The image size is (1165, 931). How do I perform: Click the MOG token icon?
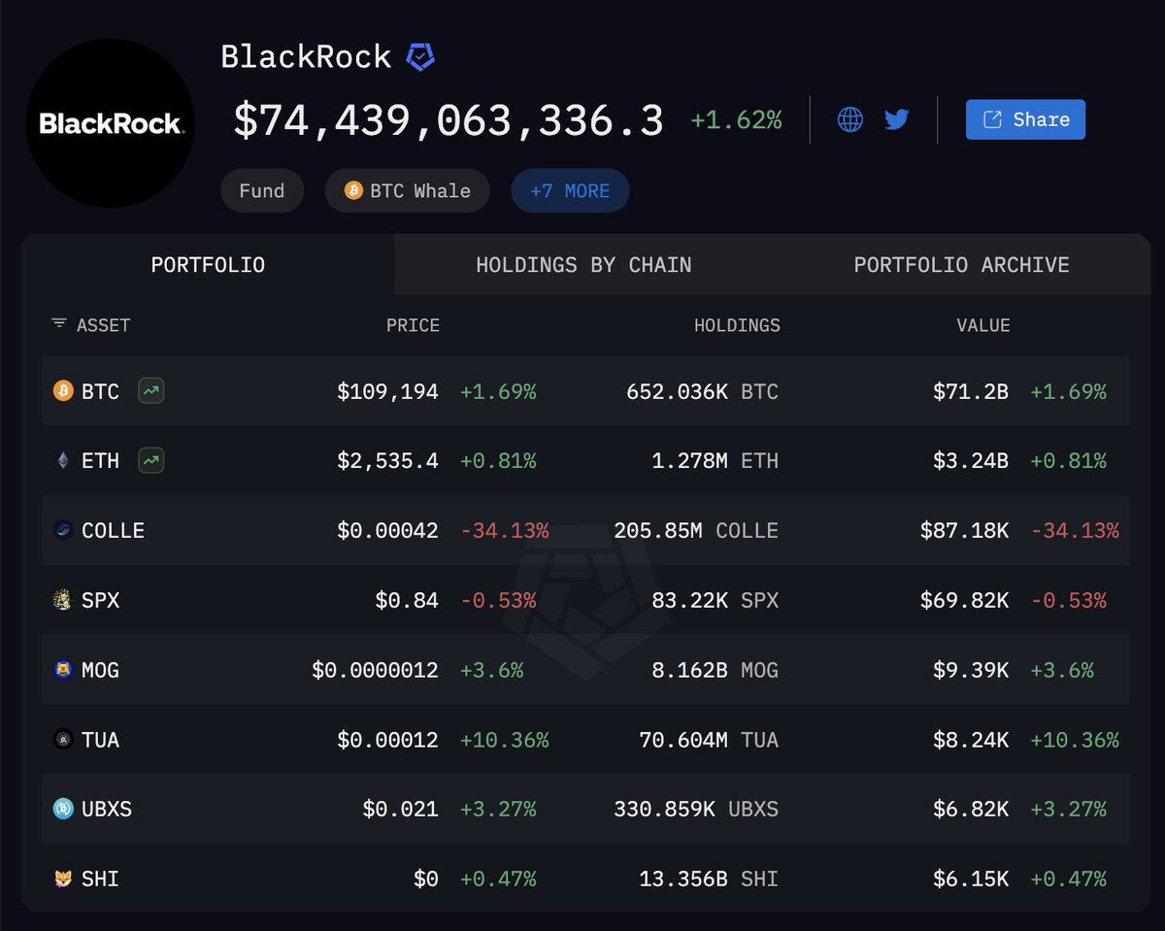[x=61, y=670]
